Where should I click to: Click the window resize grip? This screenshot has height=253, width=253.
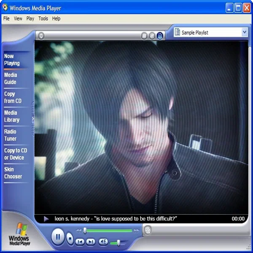point(249,248)
